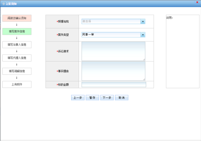The height and width of the screenshot is (141, 201).
Task: Click the 暂存 button
Action: (x=92, y=98)
